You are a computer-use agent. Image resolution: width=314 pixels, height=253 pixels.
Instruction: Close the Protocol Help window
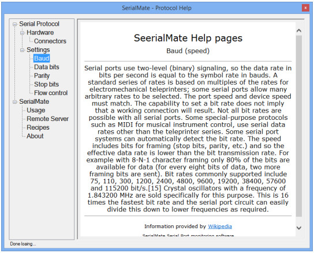(x=305, y=8)
